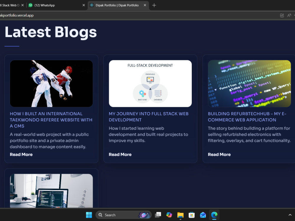Click 'How I started learning web' description
Screen dimensions: 295x221
148,134
